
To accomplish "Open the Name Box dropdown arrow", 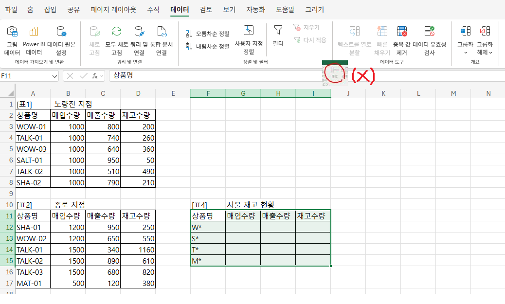I will tap(54, 76).
